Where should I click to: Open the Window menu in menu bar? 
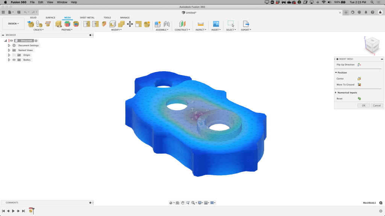click(x=62, y=2)
